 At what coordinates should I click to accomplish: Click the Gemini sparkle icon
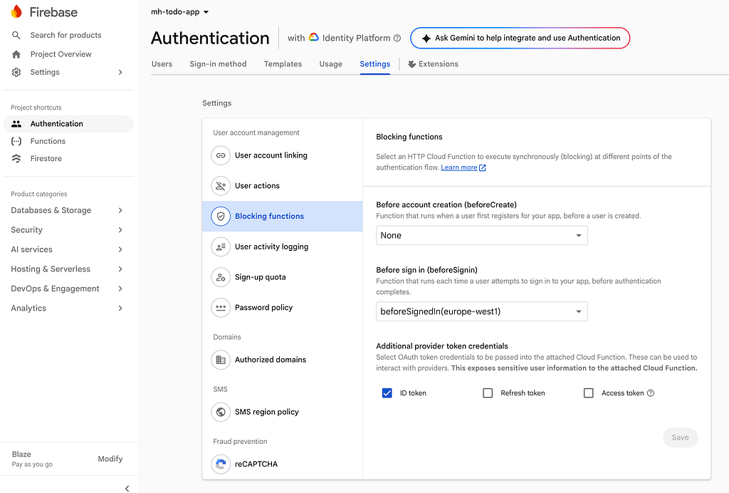[426, 38]
